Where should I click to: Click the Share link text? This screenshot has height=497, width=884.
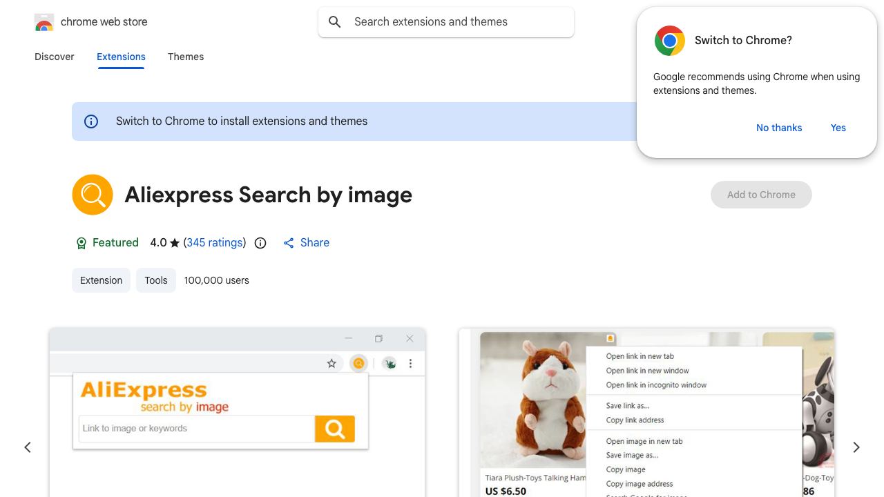pos(315,243)
